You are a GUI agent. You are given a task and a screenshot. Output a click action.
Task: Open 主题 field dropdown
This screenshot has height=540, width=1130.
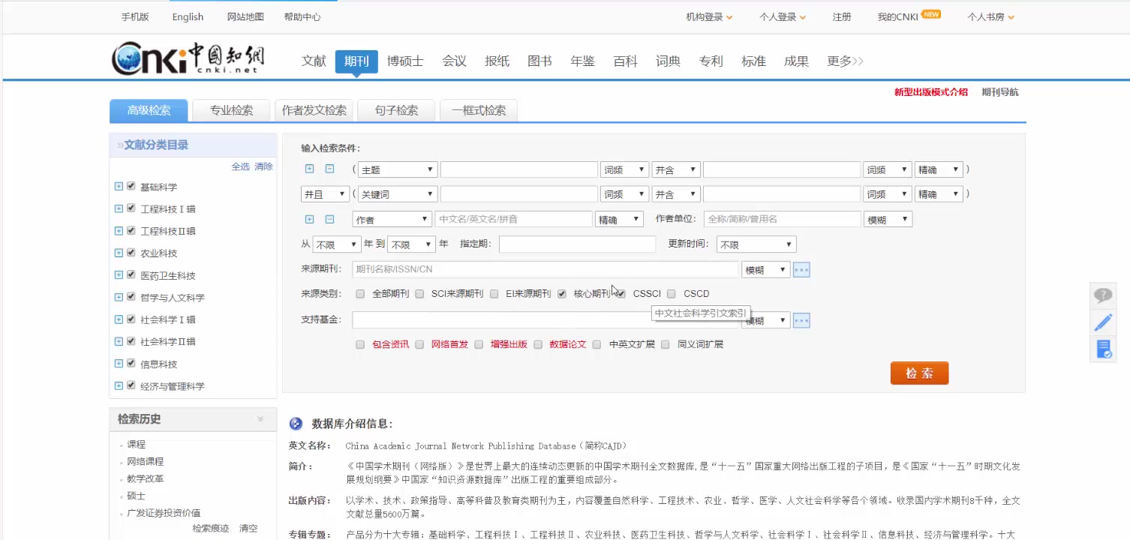397,170
